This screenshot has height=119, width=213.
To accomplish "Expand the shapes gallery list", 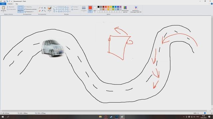I will click(x=70, y=12).
